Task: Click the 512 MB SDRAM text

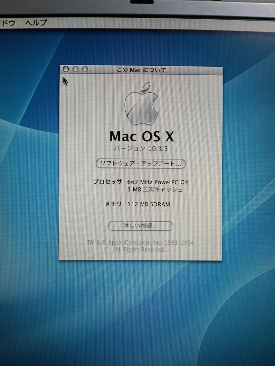Action: click(x=148, y=204)
